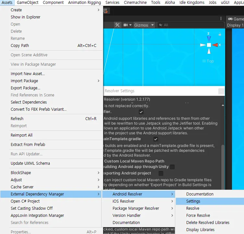Image resolution: width=244 pixels, height=234 pixels.
Task: Select Force Resolve menu entry
Action: click(210, 216)
